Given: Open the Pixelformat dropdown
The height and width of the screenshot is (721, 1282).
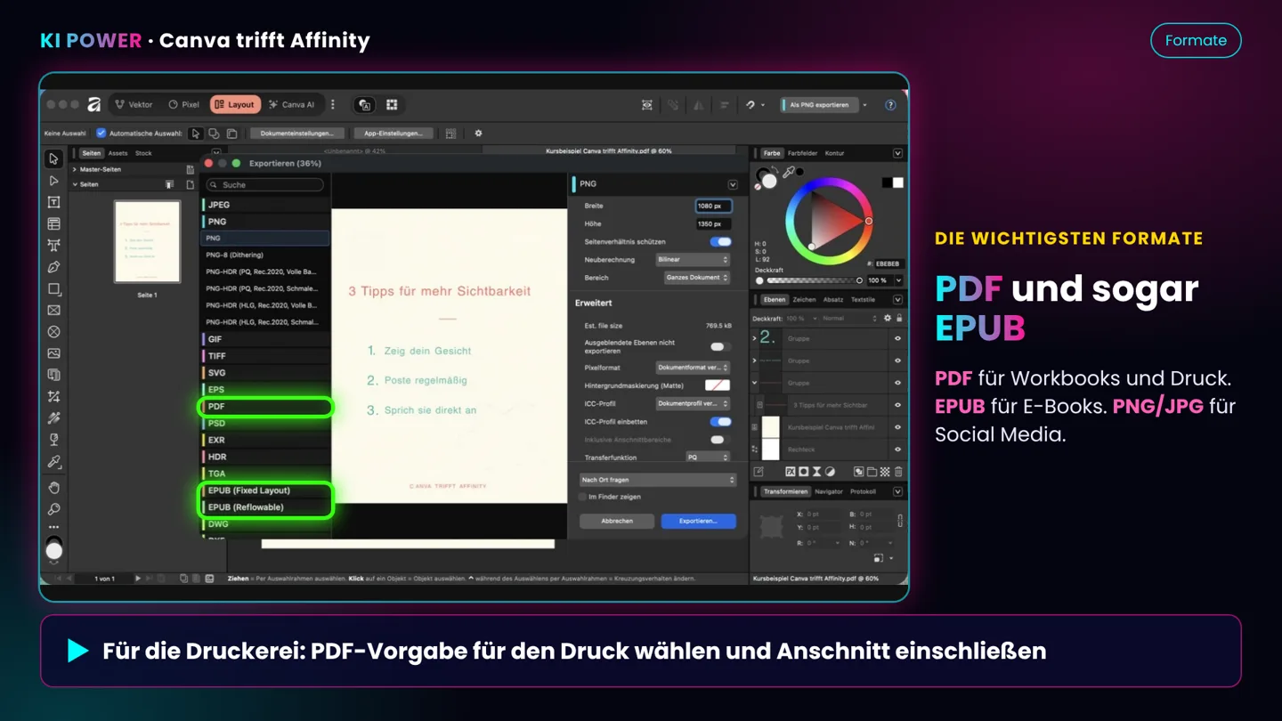Looking at the screenshot, I should pos(693,368).
